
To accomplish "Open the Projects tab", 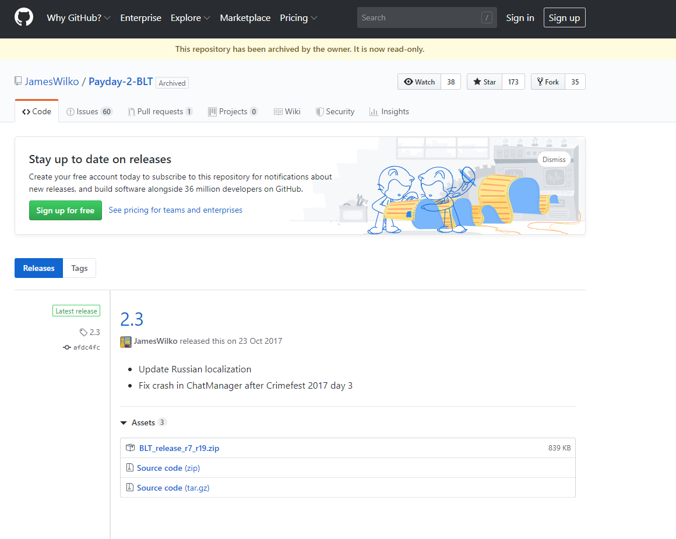I will pyautogui.click(x=233, y=111).
